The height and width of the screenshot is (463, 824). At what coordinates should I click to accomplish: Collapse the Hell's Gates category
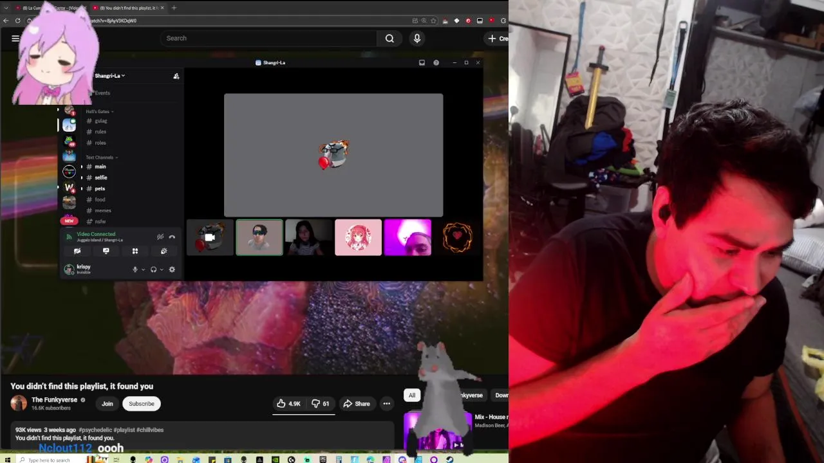coord(100,111)
